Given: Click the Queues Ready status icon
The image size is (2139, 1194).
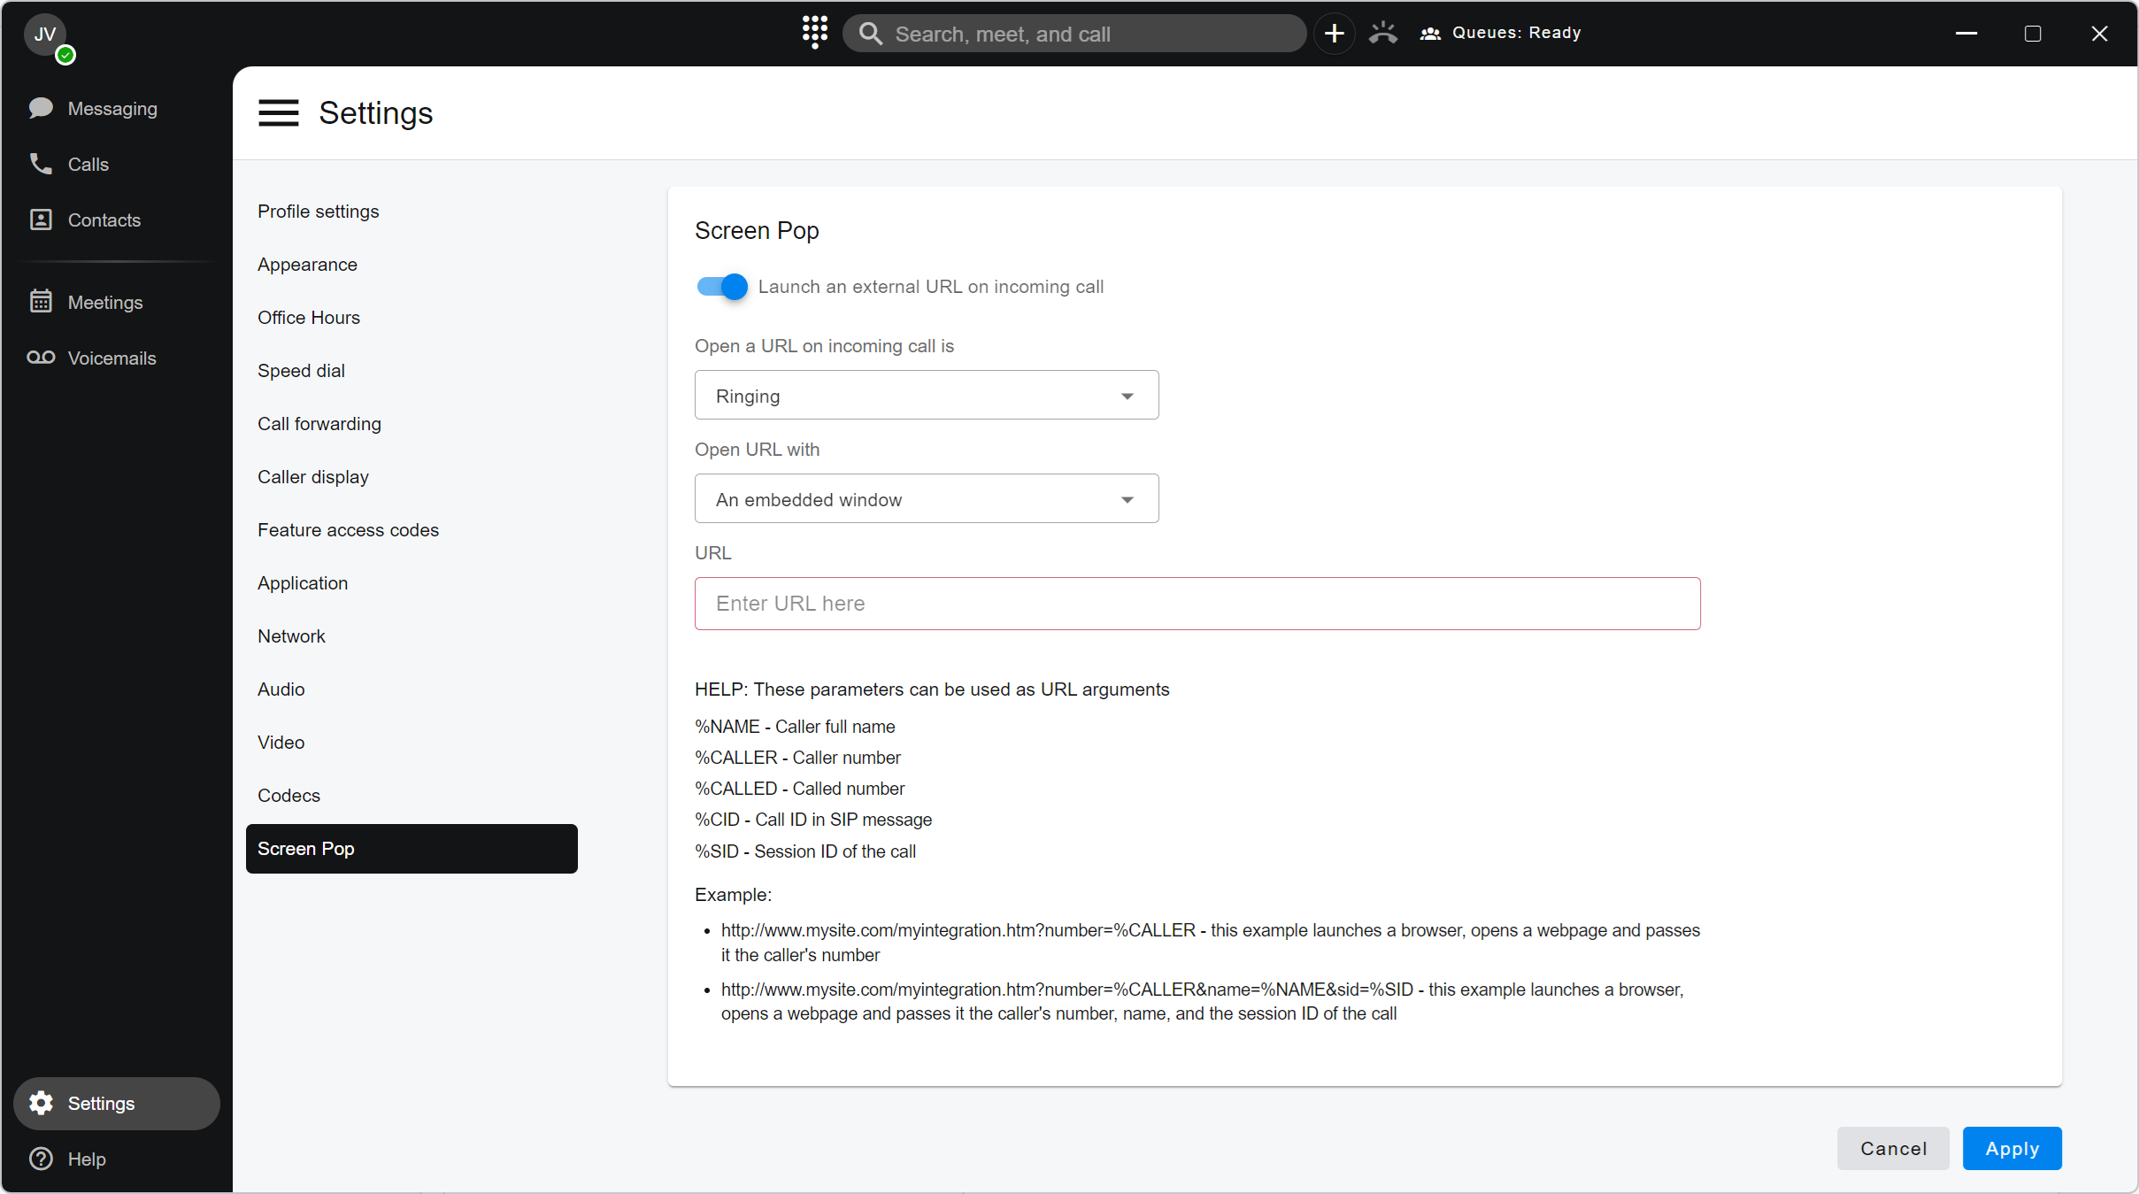Looking at the screenshot, I should coord(1430,34).
